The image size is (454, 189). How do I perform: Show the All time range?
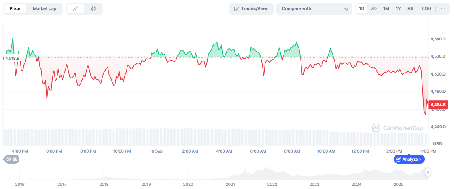point(410,8)
